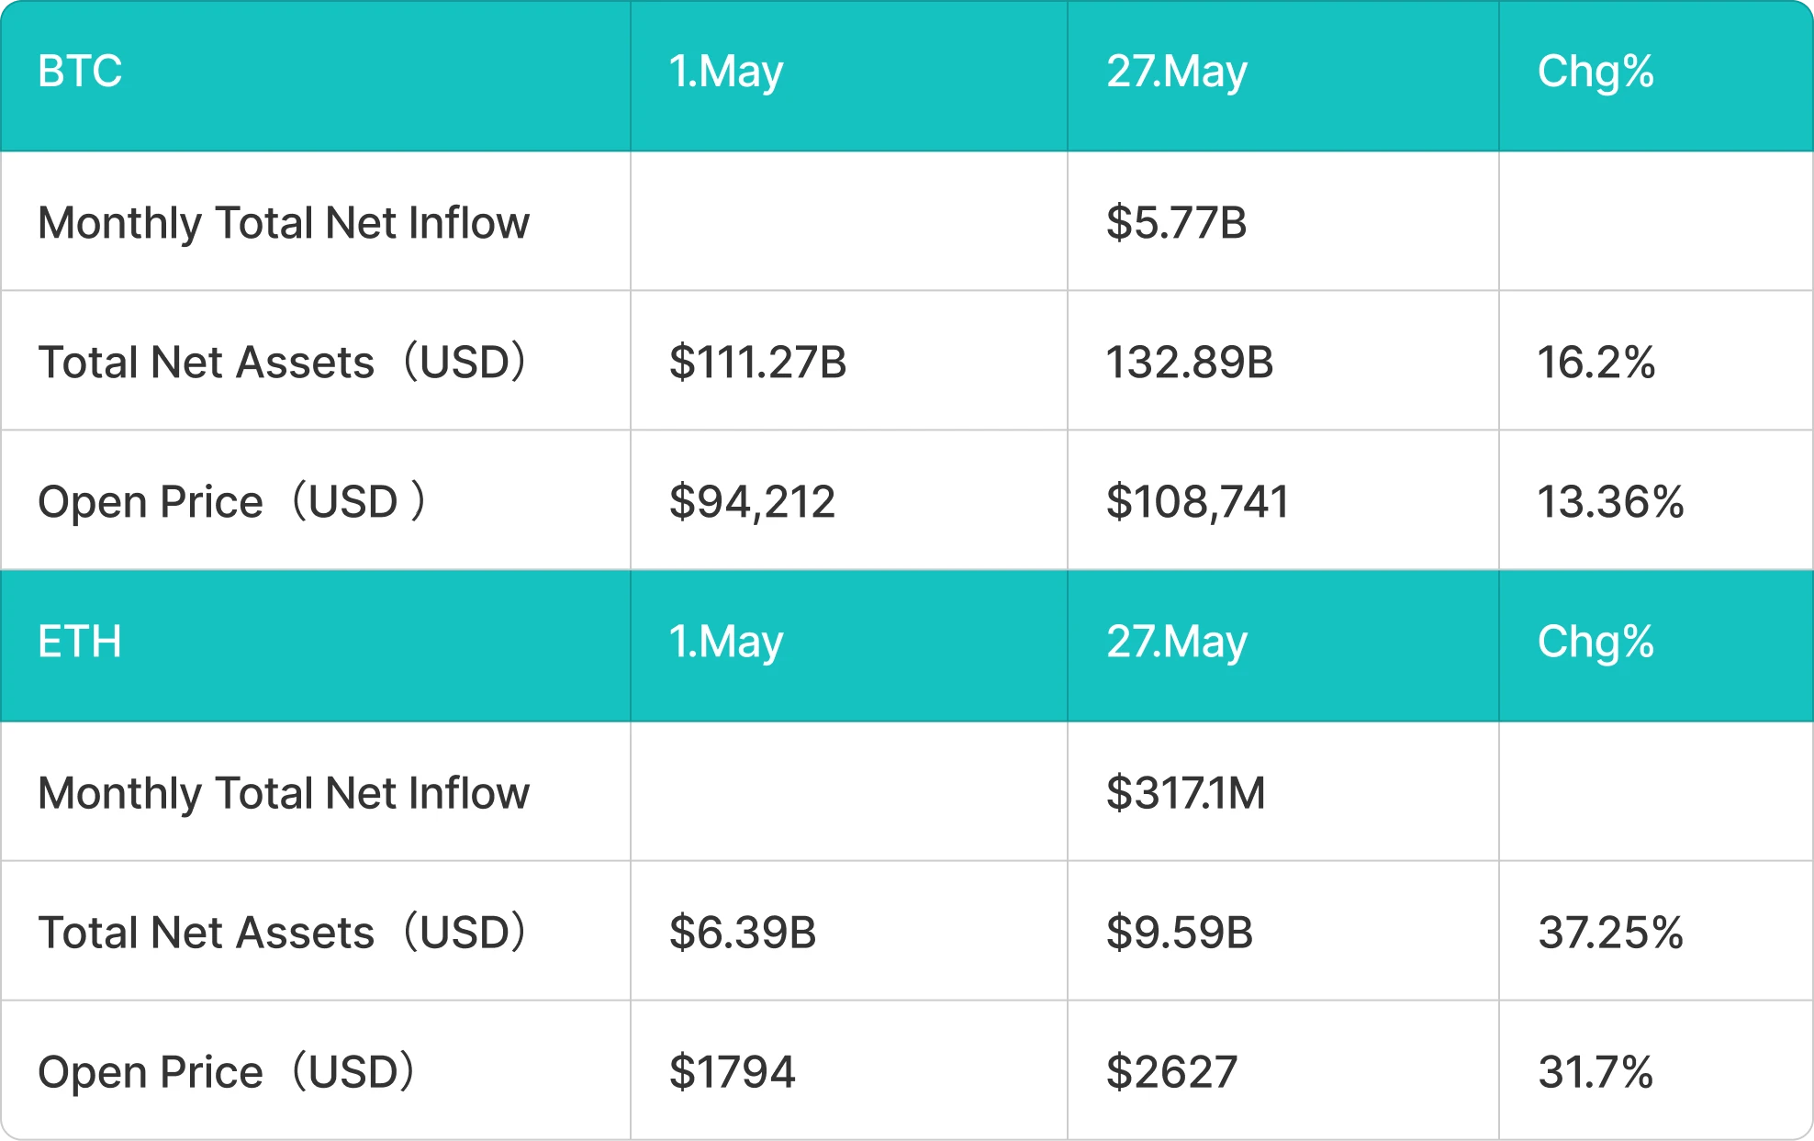Viewport: 1814px width, 1141px height.
Task: Select BTC section's 1.May column header
Action: coord(725,72)
